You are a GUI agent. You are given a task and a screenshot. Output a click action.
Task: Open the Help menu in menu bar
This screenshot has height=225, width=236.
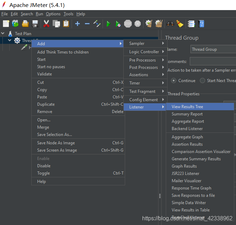[x=81, y=14]
